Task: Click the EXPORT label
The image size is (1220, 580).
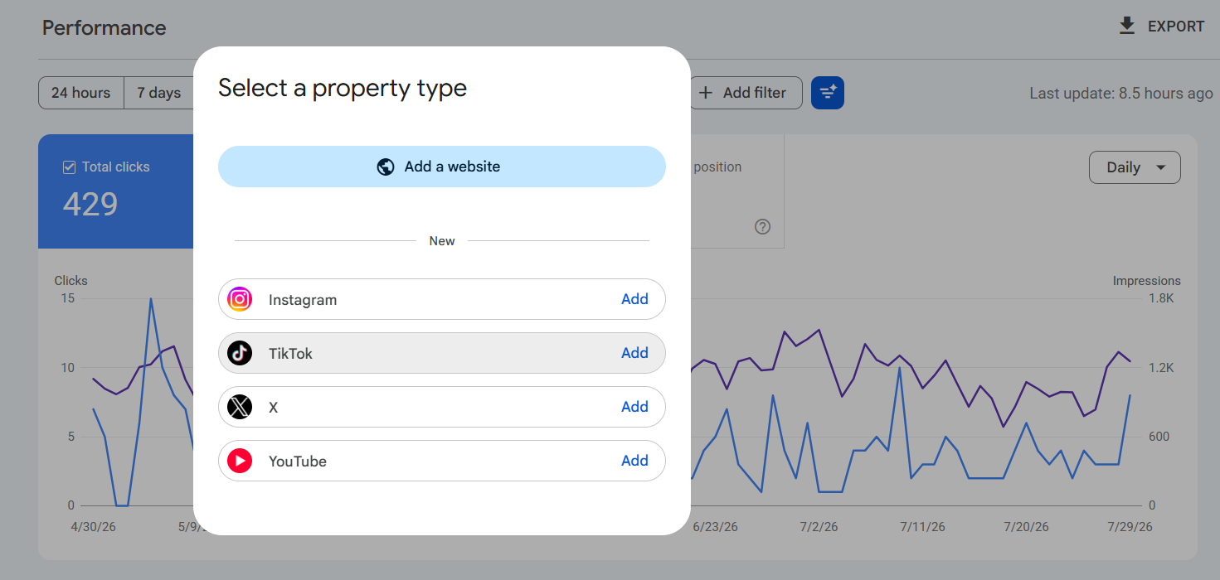Action: click(1175, 27)
